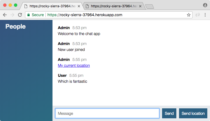The image size is (210, 121).
Task: Open the My current location link
Action: [x=74, y=65]
